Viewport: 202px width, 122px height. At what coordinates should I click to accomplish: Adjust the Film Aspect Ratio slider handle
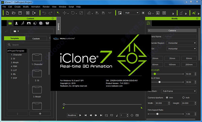[x=157, y=114]
